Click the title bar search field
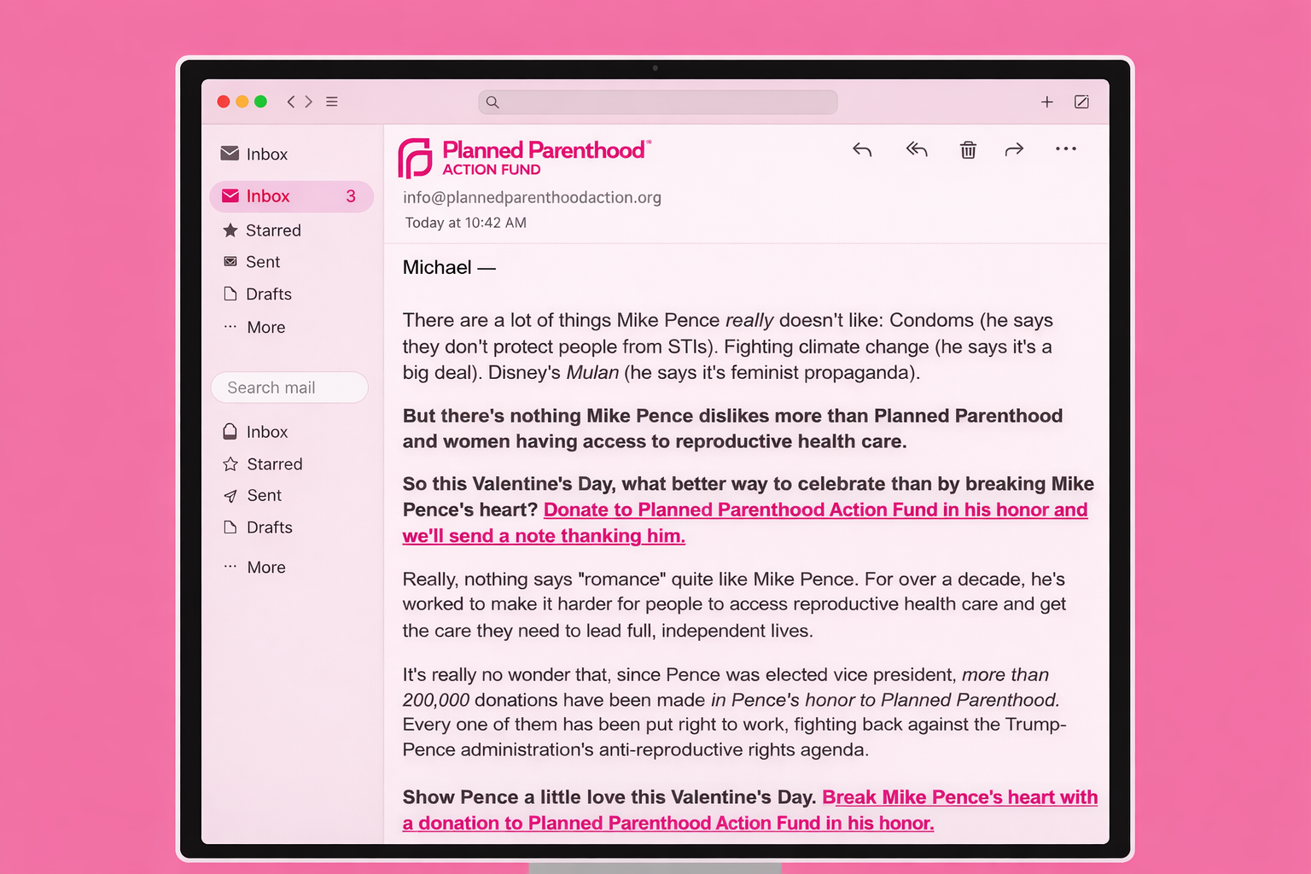Viewport: 1311px width, 874px height. 658,102
